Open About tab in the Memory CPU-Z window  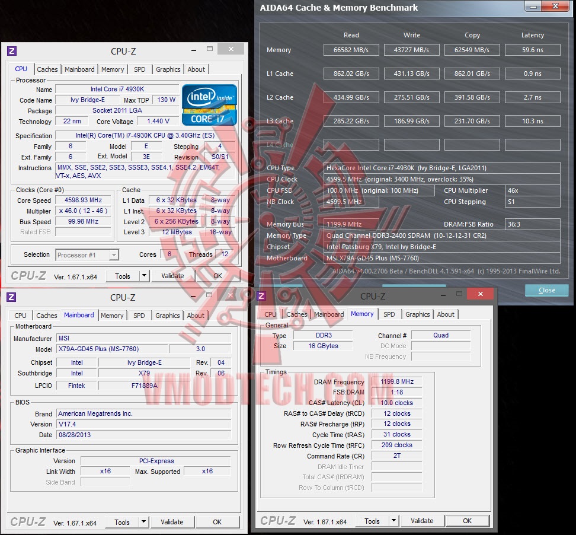coord(446,314)
